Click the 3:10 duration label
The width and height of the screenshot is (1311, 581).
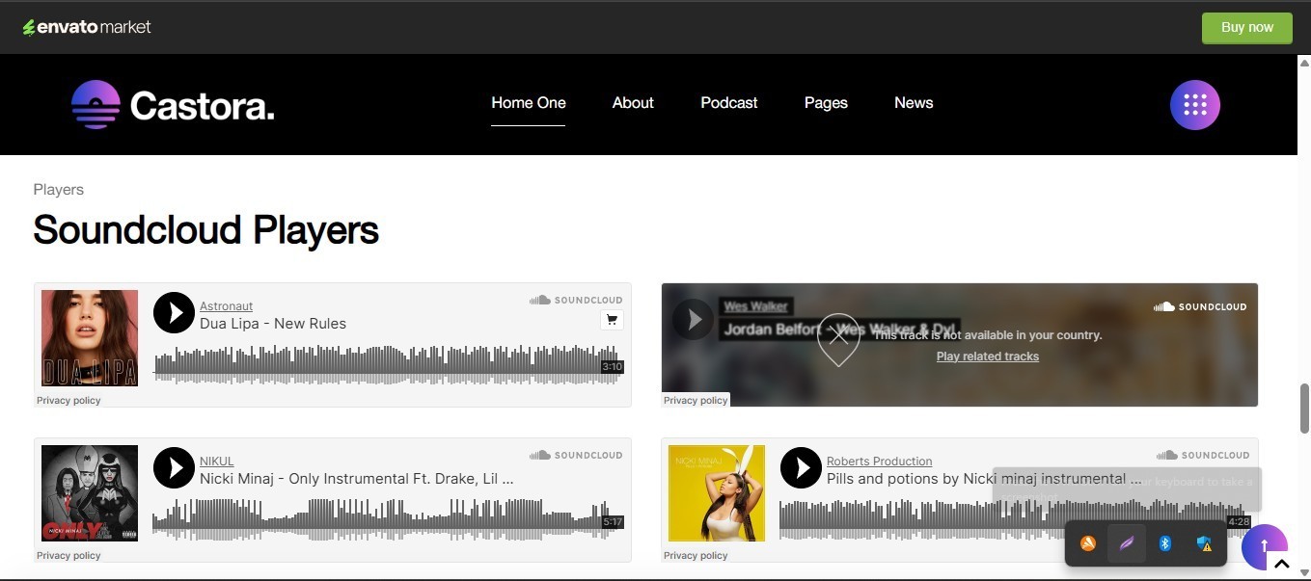coord(612,367)
